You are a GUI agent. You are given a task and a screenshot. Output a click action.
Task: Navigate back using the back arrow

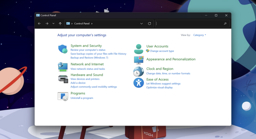pos(39,24)
